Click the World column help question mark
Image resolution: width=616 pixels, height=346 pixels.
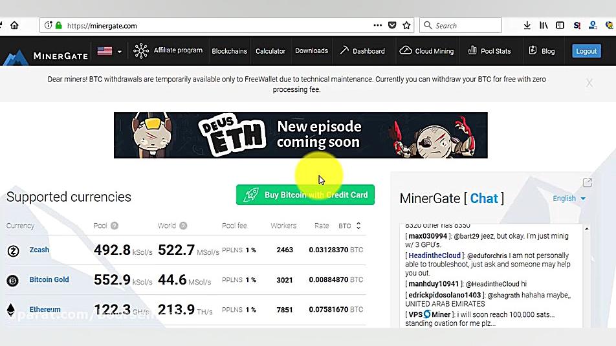click(183, 226)
